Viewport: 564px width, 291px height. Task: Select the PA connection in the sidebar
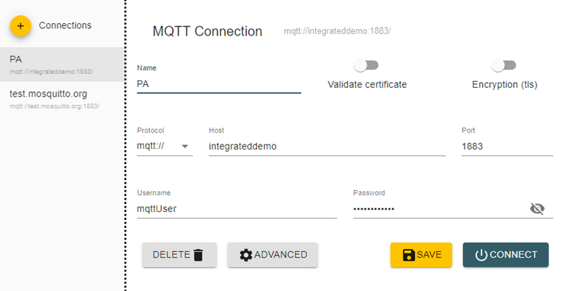point(62,65)
